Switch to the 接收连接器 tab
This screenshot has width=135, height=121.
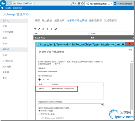point(95,20)
